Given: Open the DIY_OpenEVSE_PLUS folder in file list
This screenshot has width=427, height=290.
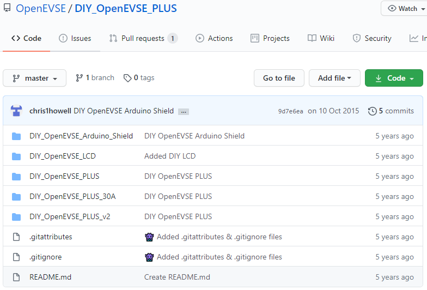Looking at the screenshot, I should point(64,177).
